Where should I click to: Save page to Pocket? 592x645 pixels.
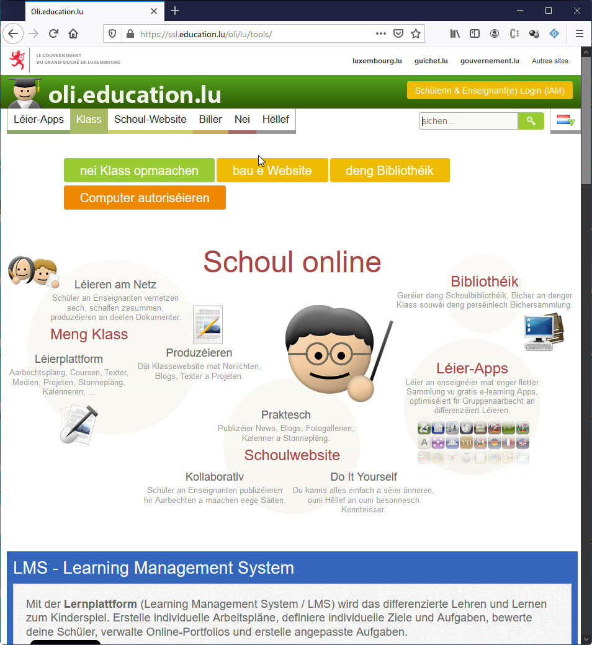click(x=398, y=33)
